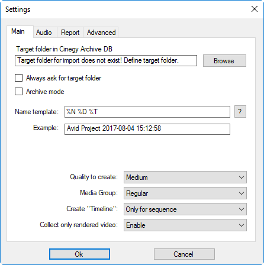Close the Settings dialog
Image resolution: width=264 pixels, height=265 pixels.
[255, 9]
